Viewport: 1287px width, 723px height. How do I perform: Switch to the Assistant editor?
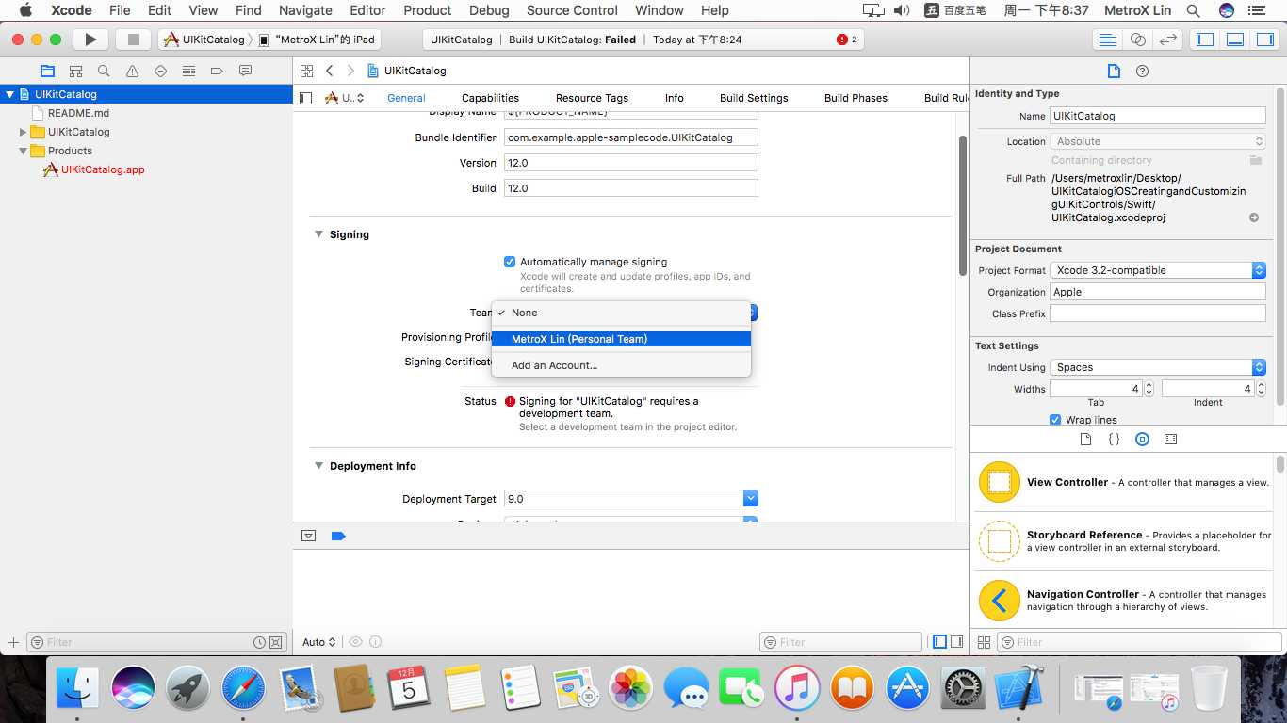coord(1138,40)
